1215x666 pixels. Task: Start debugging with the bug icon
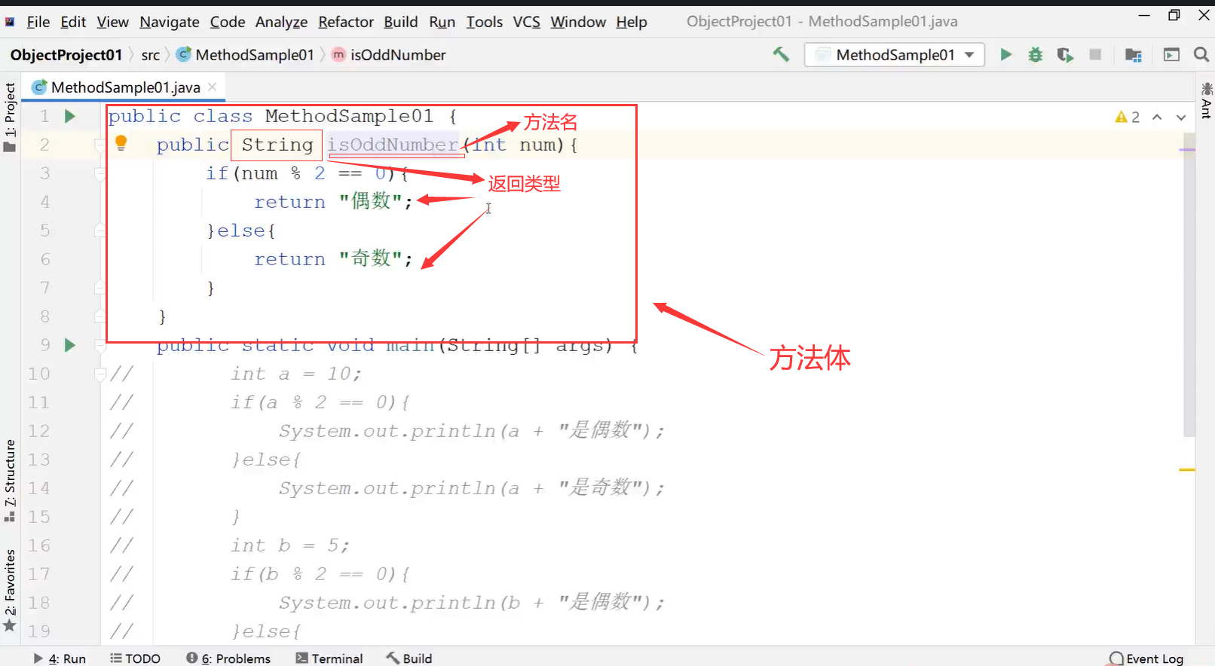[x=1036, y=54]
